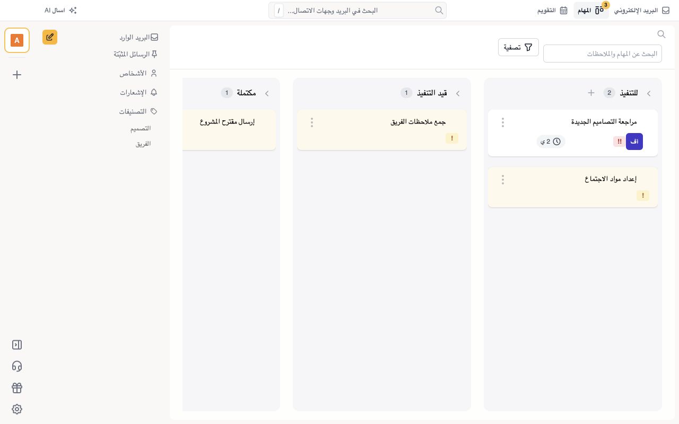Image resolution: width=679 pixels, height=424 pixels.
Task: Open البريد الوارد inbox
Action: 139,38
